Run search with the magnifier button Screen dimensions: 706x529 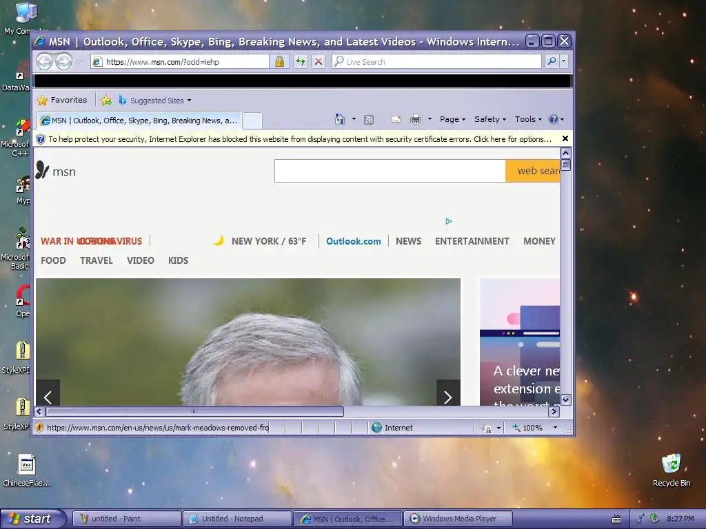coord(552,61)
